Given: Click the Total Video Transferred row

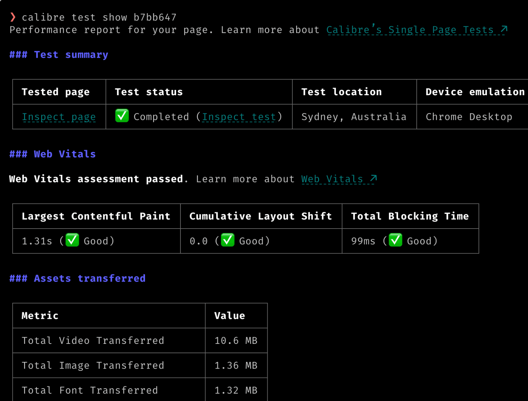Looking at the screenshot, I should pos(93,341).
